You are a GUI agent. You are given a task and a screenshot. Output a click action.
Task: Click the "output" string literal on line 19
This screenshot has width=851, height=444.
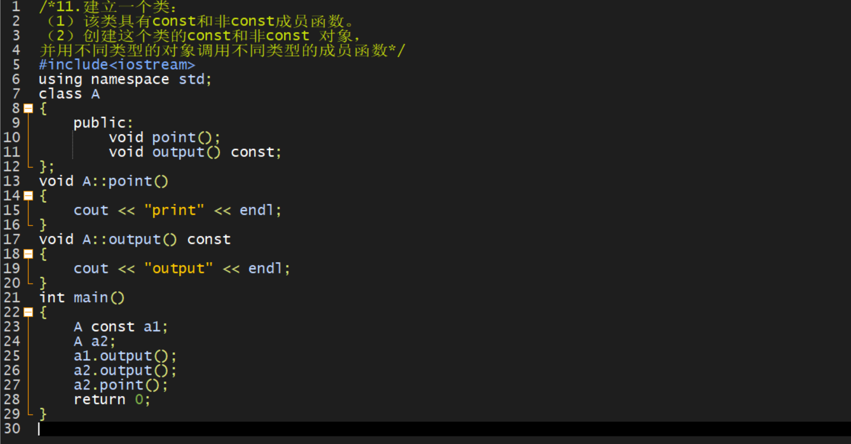coord(178,269)
